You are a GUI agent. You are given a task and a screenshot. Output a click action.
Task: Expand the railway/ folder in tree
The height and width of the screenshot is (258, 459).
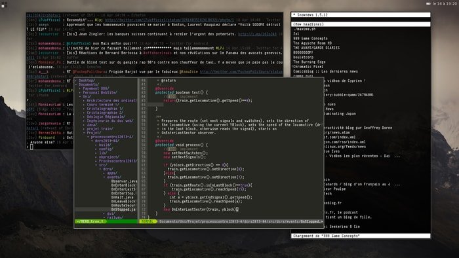click(x=115, y=217)
